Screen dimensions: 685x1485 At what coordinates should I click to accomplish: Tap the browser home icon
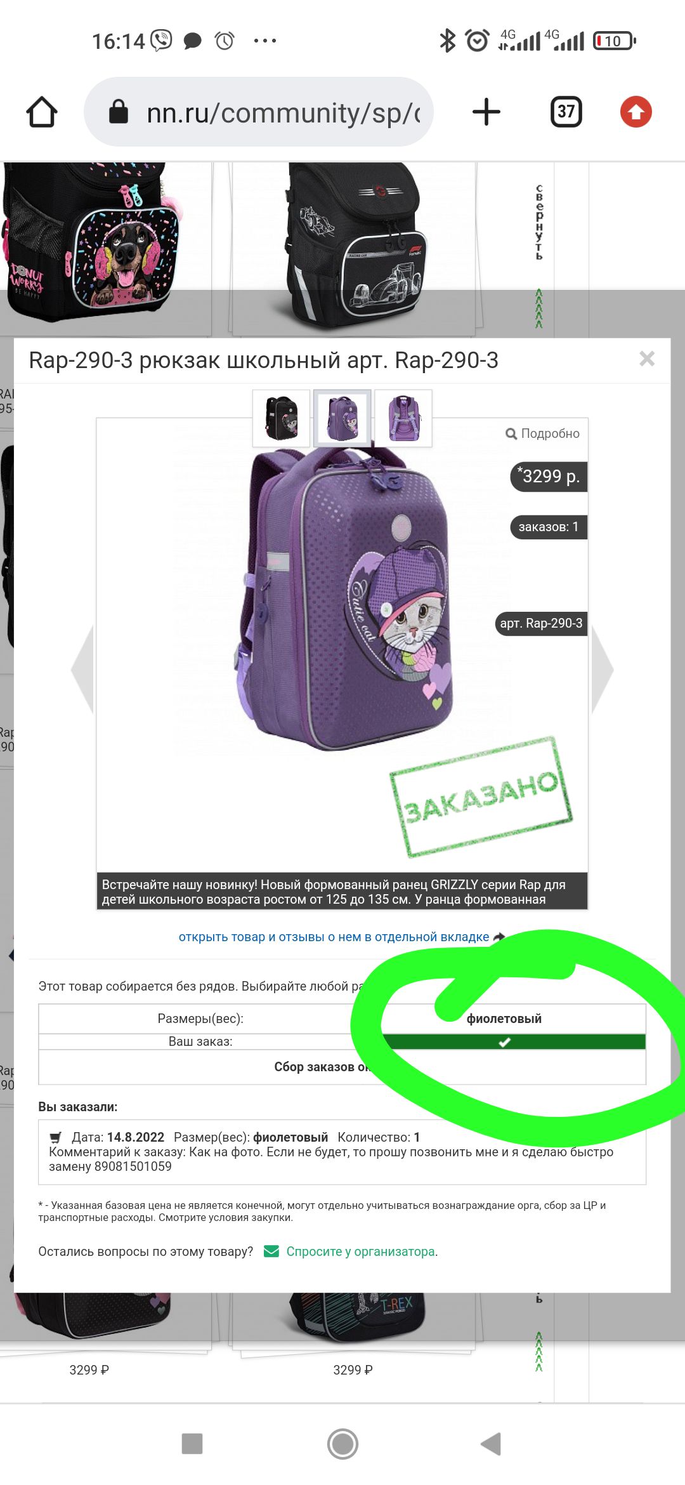42,112
